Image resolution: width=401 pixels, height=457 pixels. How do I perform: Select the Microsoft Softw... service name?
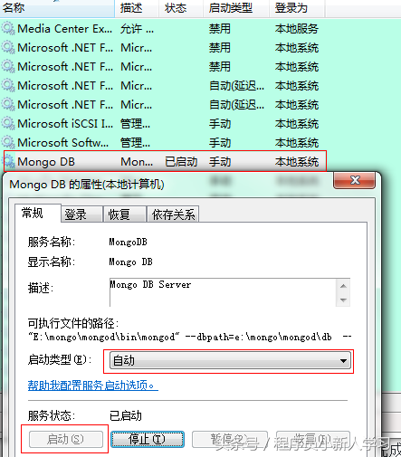(63, 143)
